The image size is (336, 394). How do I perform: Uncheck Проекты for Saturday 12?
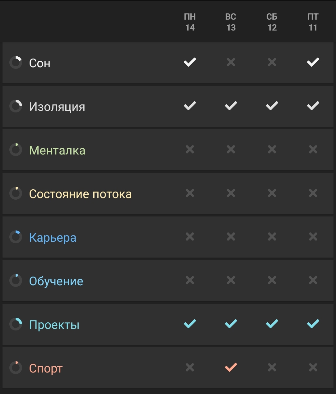pos(272,324)
